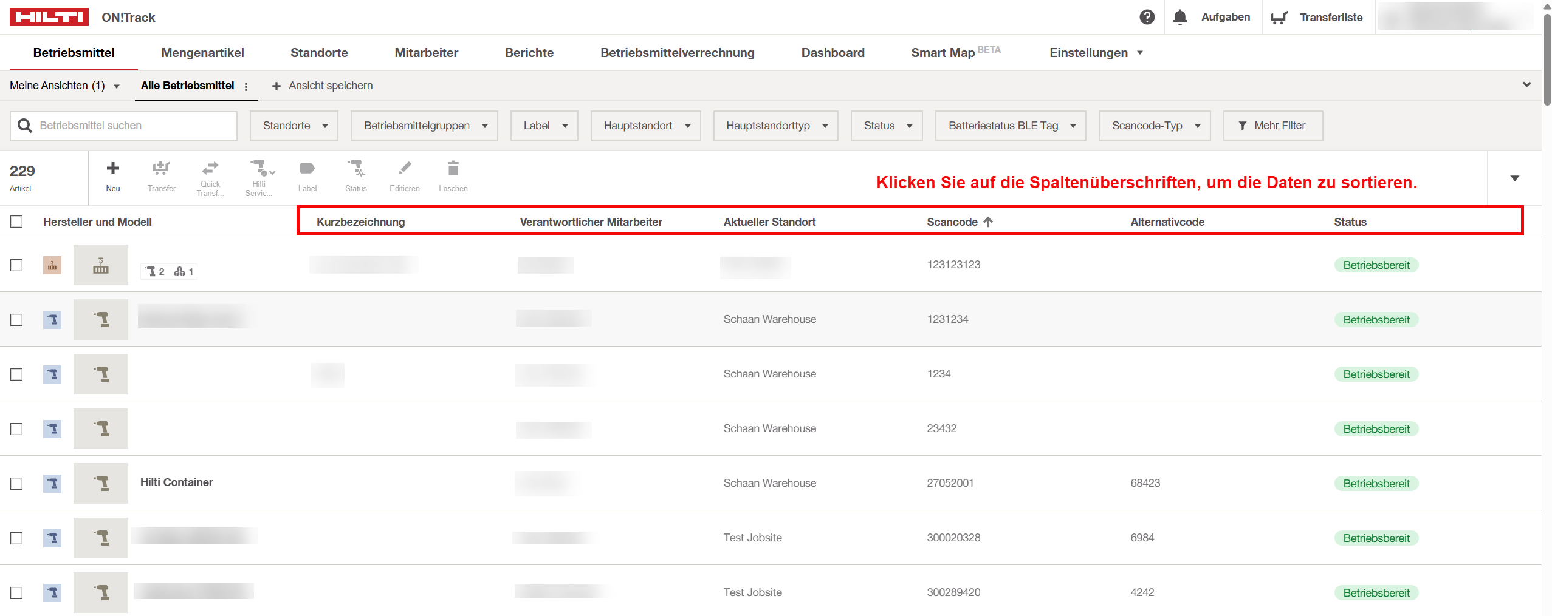The height and width of the screenshot is (616, 1552).
Task: Expand the Standorte filter dropdown
Action: 295,126
